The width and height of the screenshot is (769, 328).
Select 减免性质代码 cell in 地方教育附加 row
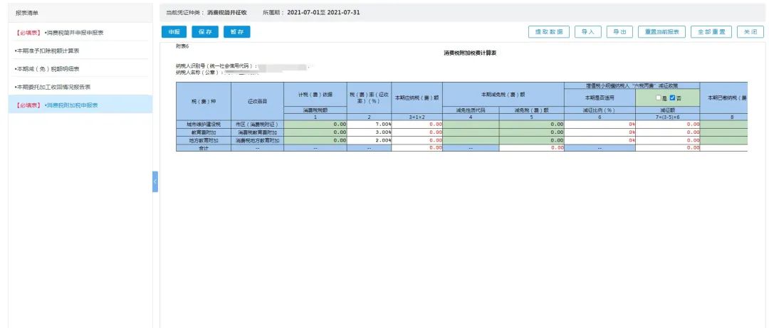[x=471, y=140]
